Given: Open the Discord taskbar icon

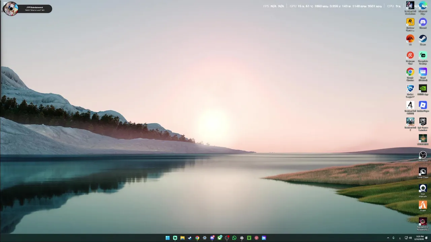Looking at the screenshot, I should [212, 238].
